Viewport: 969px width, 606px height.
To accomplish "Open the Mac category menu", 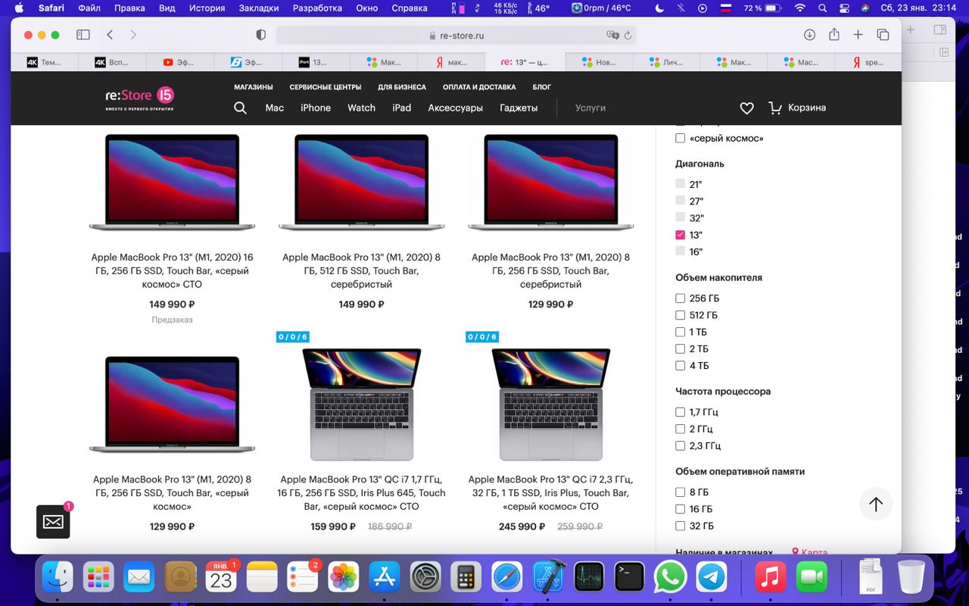I will 275,108.
